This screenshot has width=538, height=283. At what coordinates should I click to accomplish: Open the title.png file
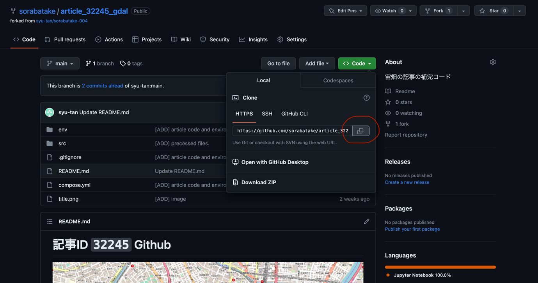pyautogui.click(x=68, y=199)
